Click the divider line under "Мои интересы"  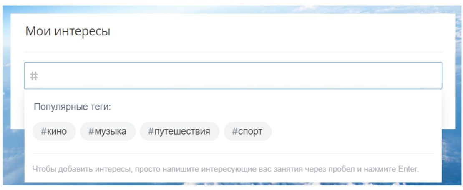(x=233, y=52)
